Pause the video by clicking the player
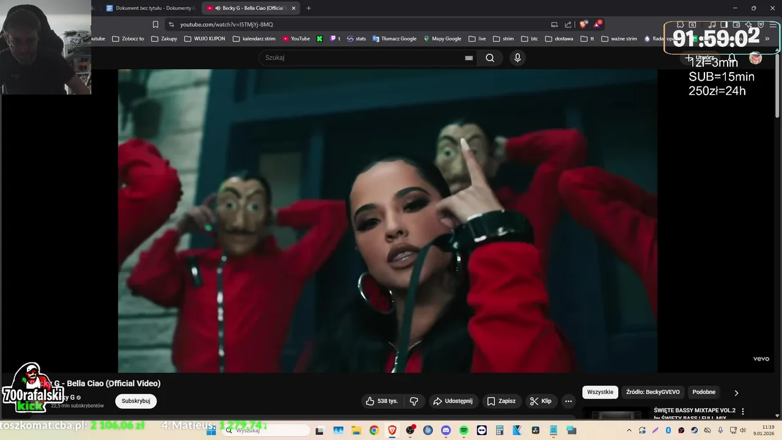The image size is (782, 440). point(387,221)
